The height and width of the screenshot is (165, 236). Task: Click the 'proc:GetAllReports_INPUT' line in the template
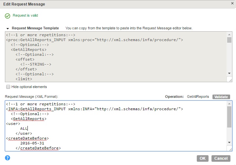click(x=94, y=40)
